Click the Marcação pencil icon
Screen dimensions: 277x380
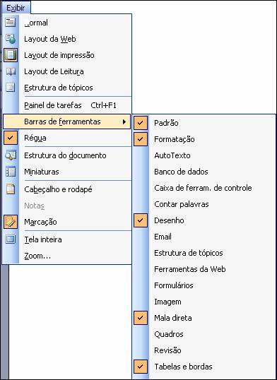pos(11,222)
